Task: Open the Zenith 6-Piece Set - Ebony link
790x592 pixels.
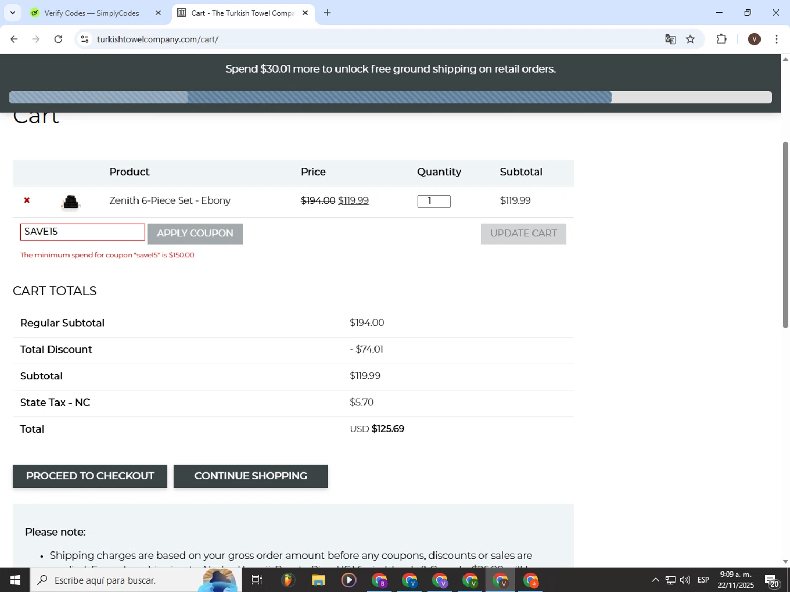Action: 170,200
